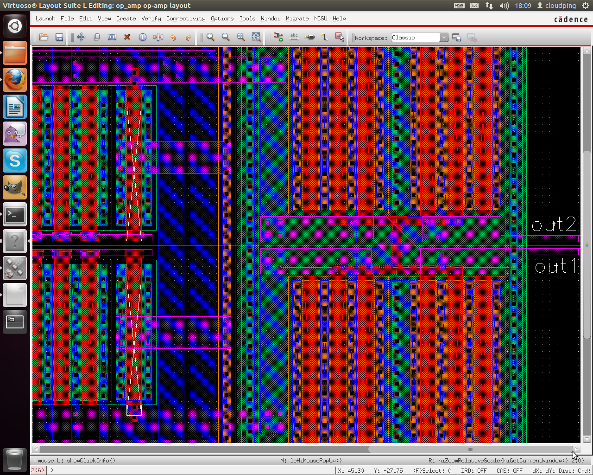
Task: Open the File menu
Action: coord(67,19)
